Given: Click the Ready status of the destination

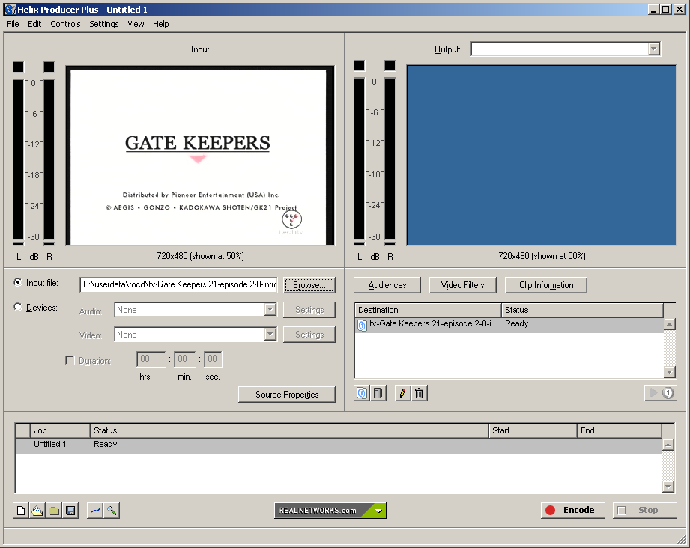Looking at the screenshot, I should click(x=517, y=323).
